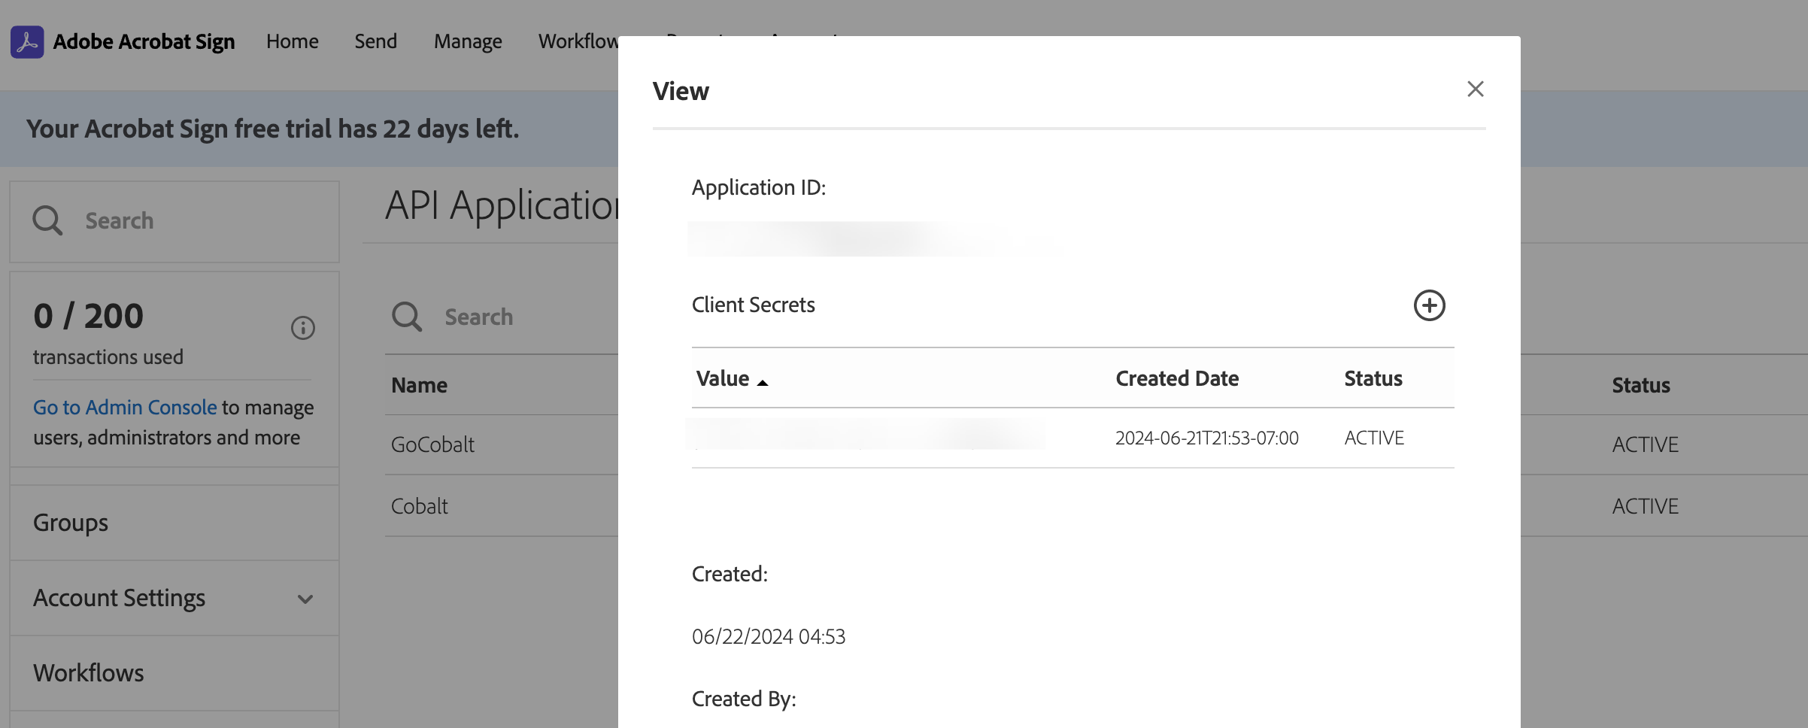Click the Adobe Acrobat Sign logo icon
The height and width of the screenshot is (728, 1808).
point(27,42)
